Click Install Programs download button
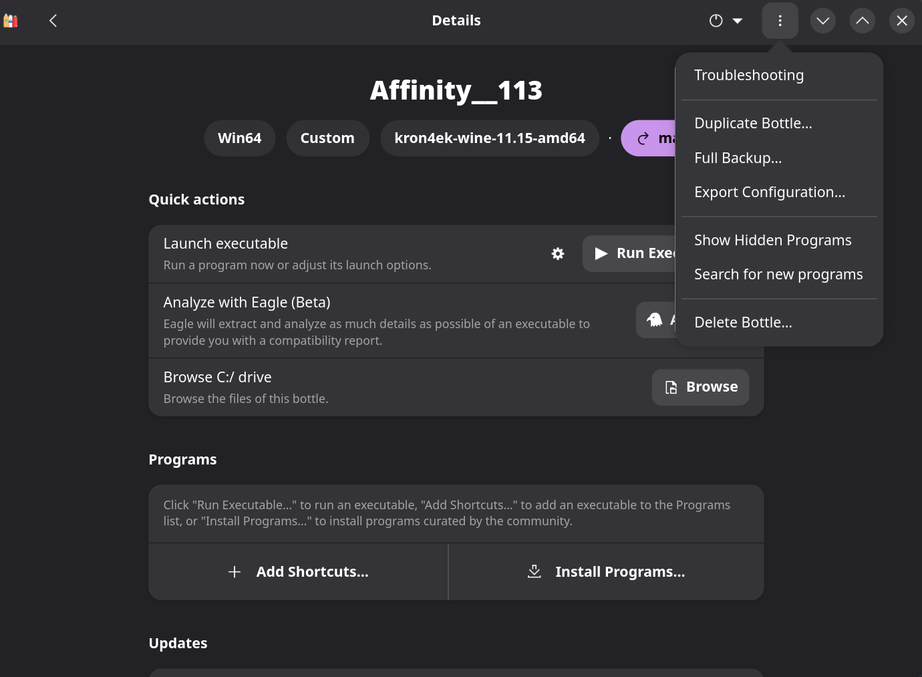 (606, 571)
